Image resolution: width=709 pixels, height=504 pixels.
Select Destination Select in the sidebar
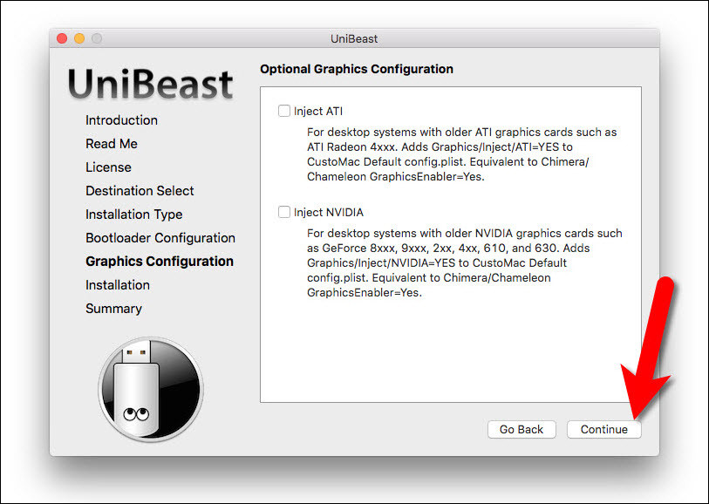click(x=140, y=191)
